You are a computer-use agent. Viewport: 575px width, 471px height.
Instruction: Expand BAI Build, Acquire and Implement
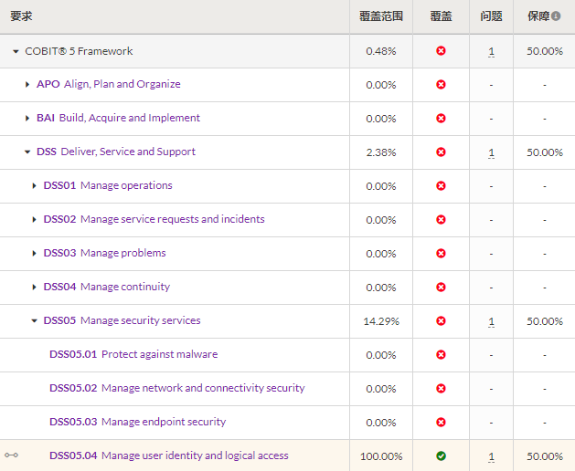(27, 119)
